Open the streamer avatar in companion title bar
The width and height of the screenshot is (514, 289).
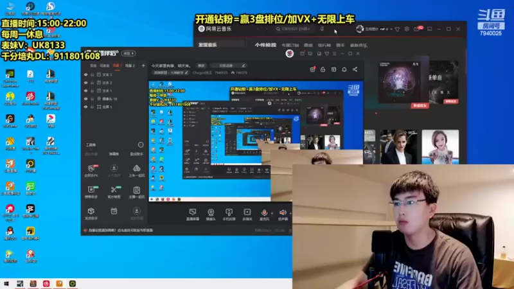pyautogui.click(x=290, y=54)
